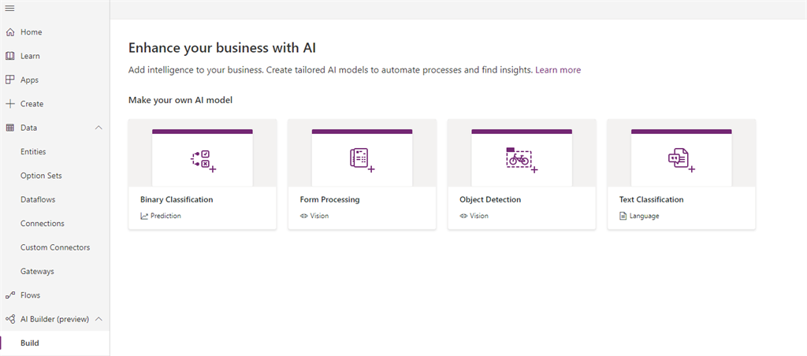Viewport: 807px width, 356px height.
Task: Click the Create plus icon
Action: [9, 104]
